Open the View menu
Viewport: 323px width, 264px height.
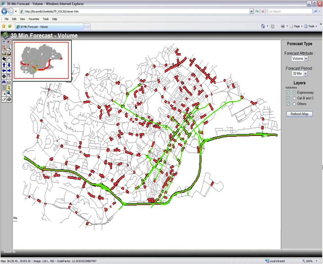coord(22,19)
